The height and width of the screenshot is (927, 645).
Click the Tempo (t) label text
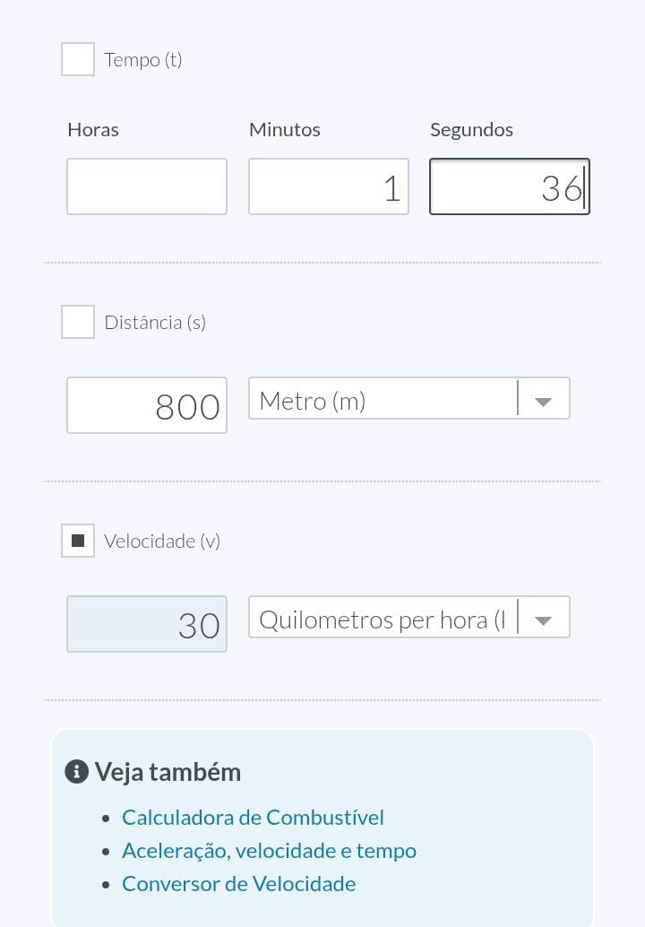coord(143,60)
